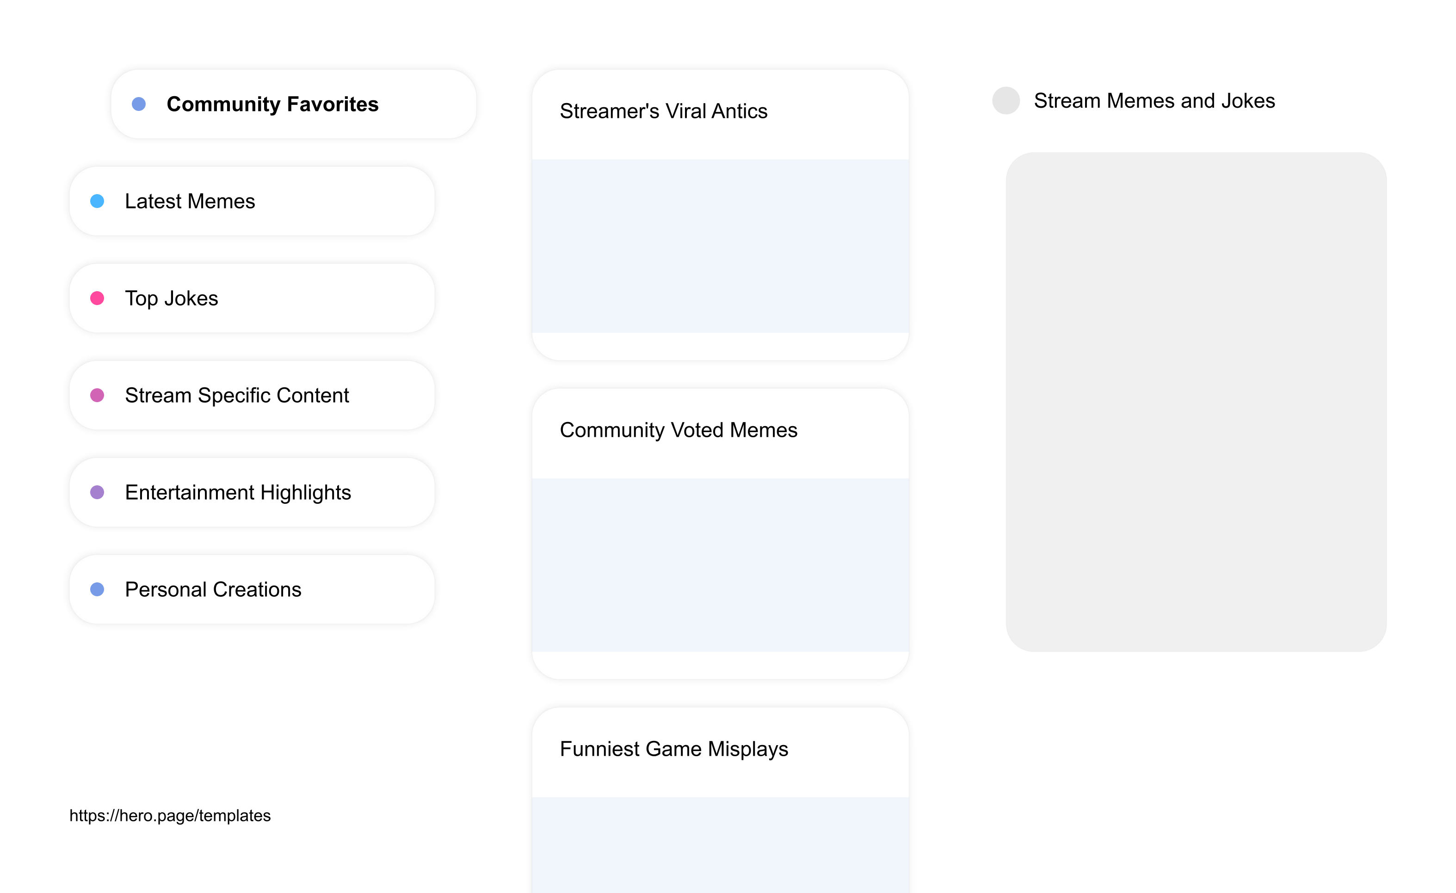Click the Streamer's Viral Antics image placeholder
Viewport: 1456px width, 893px height.
click(x=720, y=246)
